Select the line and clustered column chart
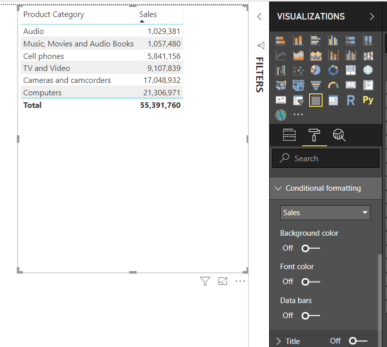Screen dimensions: 387x347 pyautogui.click(x=351, y=55)
